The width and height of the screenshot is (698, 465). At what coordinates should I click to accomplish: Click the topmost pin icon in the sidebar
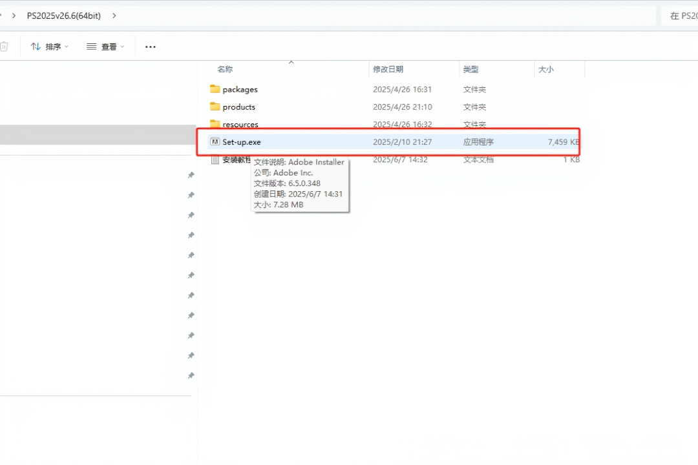coord(191,175)
